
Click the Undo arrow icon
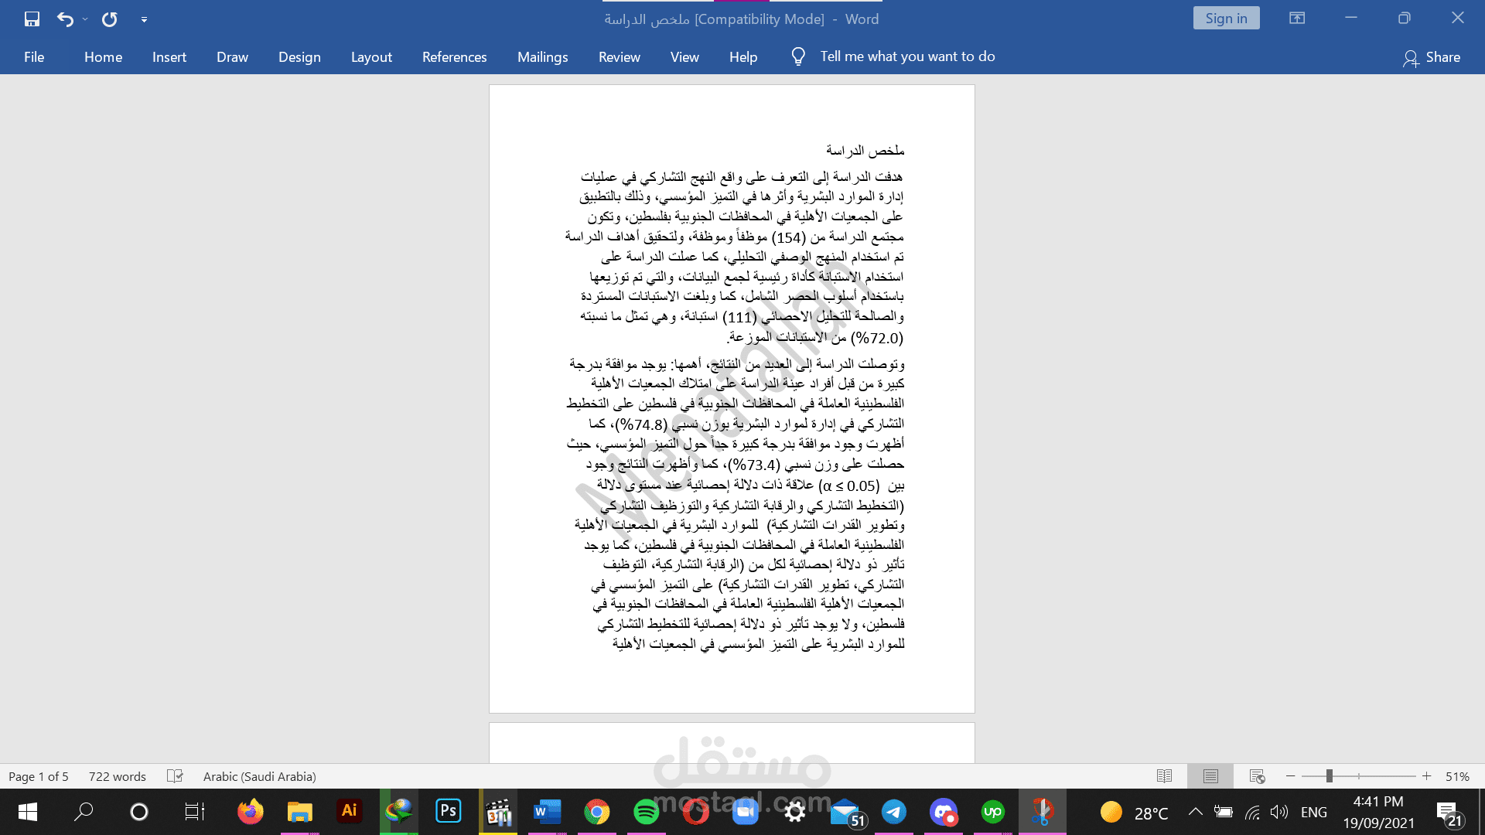pos(65,19)
